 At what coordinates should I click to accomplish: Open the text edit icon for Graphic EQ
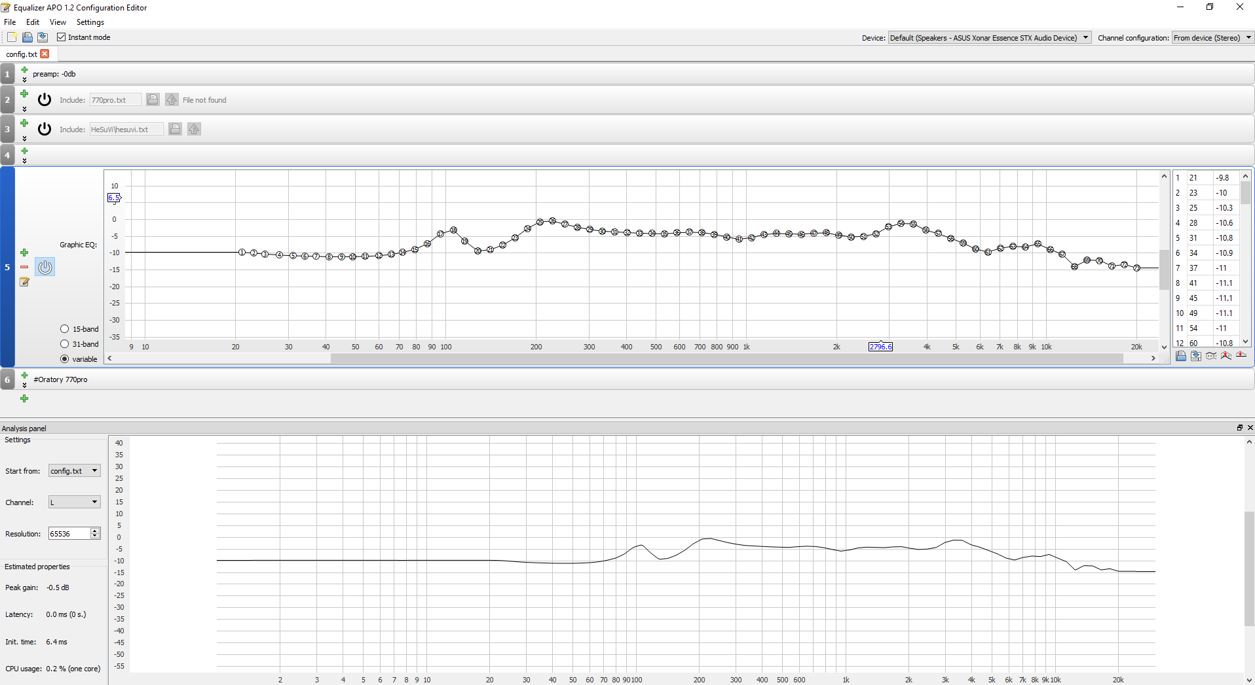tap(24, 282)
